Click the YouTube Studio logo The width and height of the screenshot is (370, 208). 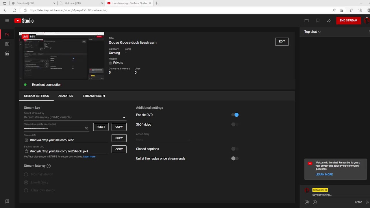pos(24,21)
